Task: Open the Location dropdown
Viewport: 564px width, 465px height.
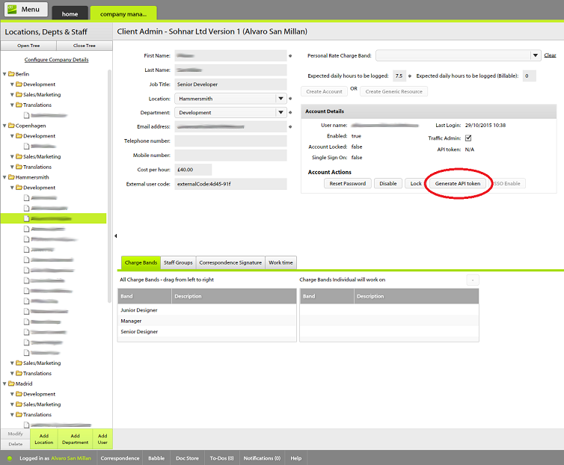Action: pos(281,98)
